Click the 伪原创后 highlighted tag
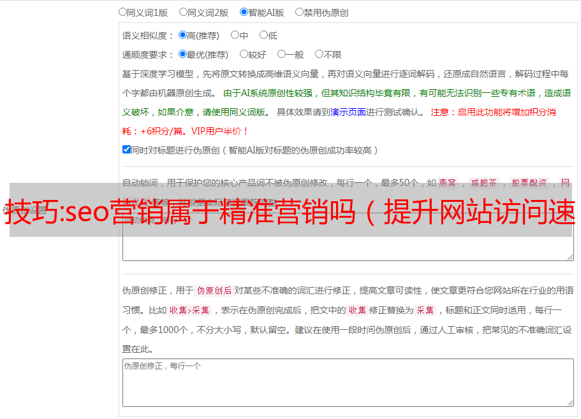The image size is (581, 419). [x=214, y=290]
